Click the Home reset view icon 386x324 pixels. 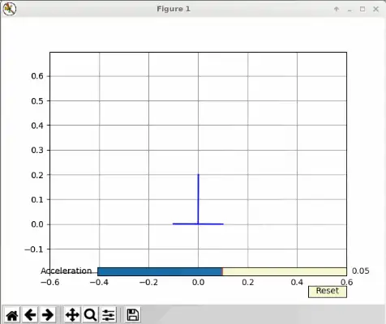point(11,315)
